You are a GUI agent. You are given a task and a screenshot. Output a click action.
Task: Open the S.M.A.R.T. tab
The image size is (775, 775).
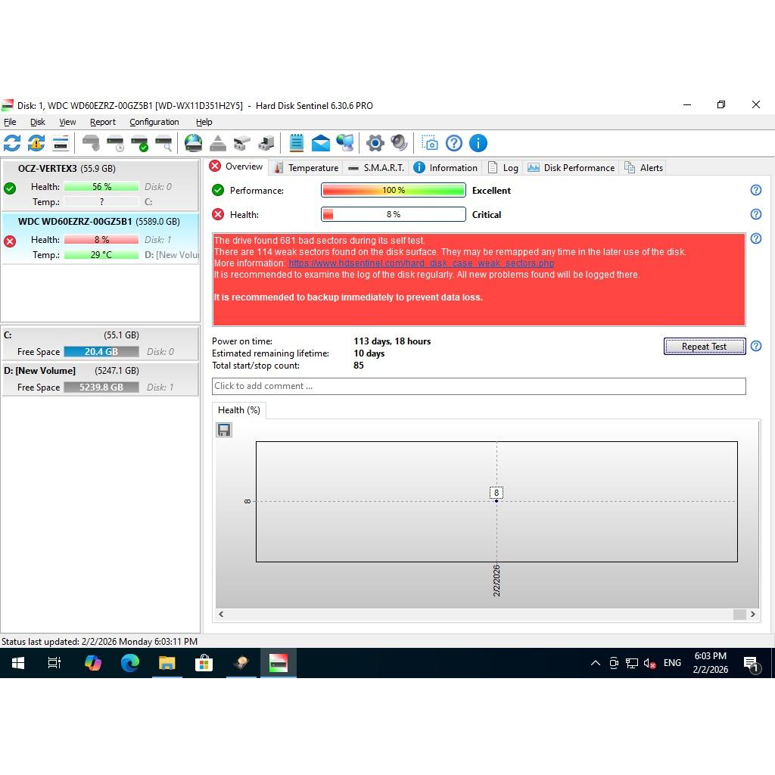coord(376,168)
